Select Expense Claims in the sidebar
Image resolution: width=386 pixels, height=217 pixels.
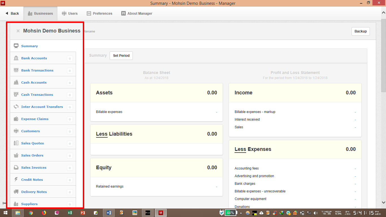(35, 119)
